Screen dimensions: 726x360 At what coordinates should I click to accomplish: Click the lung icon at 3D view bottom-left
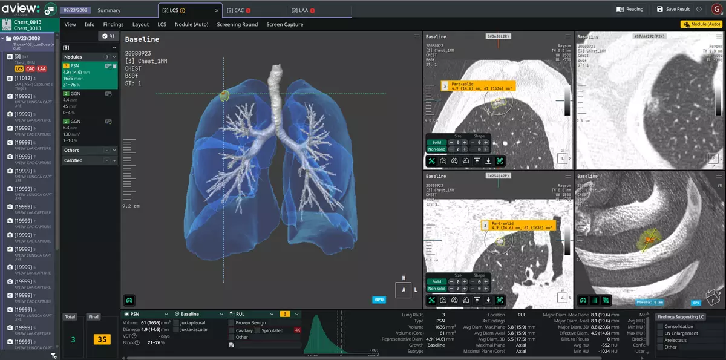point(129,299)
